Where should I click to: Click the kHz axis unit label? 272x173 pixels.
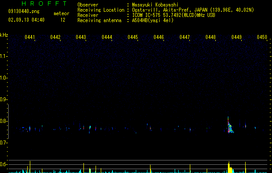coord(4,35)
